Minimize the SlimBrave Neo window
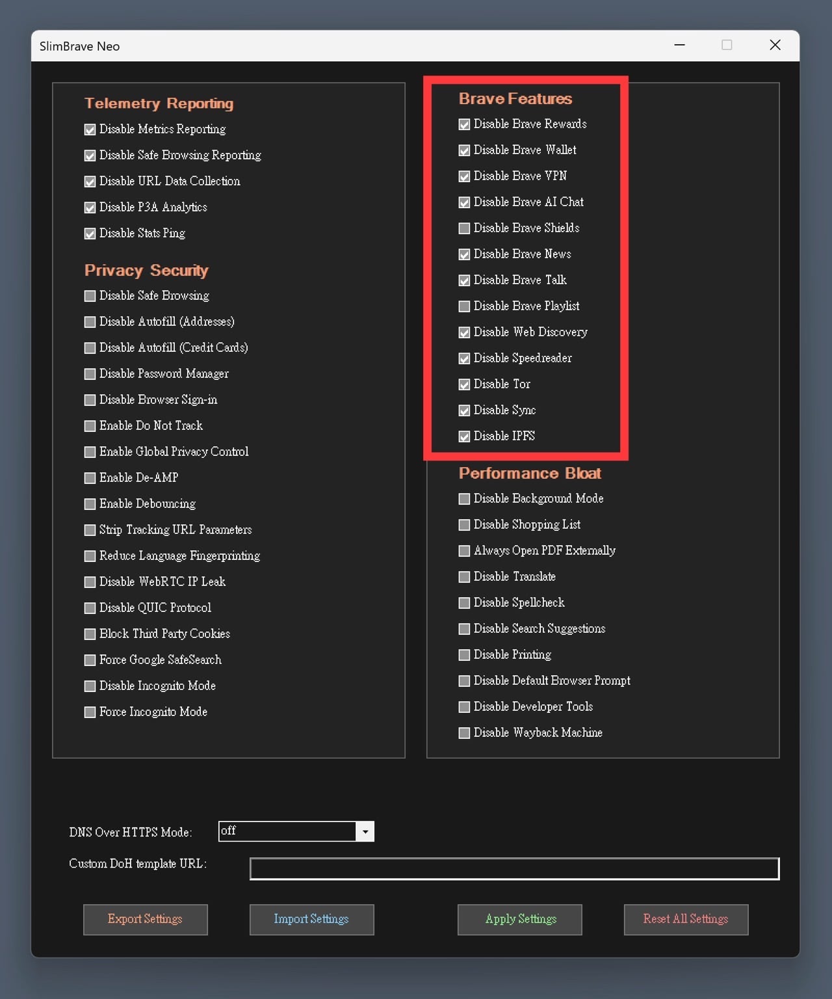The height and width of the screenshot is (999, 832). click(x=680, y=45)
